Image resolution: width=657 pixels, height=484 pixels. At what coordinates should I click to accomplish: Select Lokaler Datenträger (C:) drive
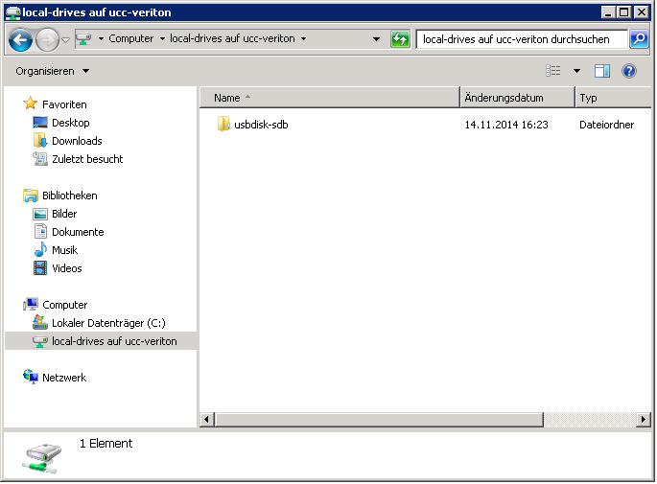(107, 323)
